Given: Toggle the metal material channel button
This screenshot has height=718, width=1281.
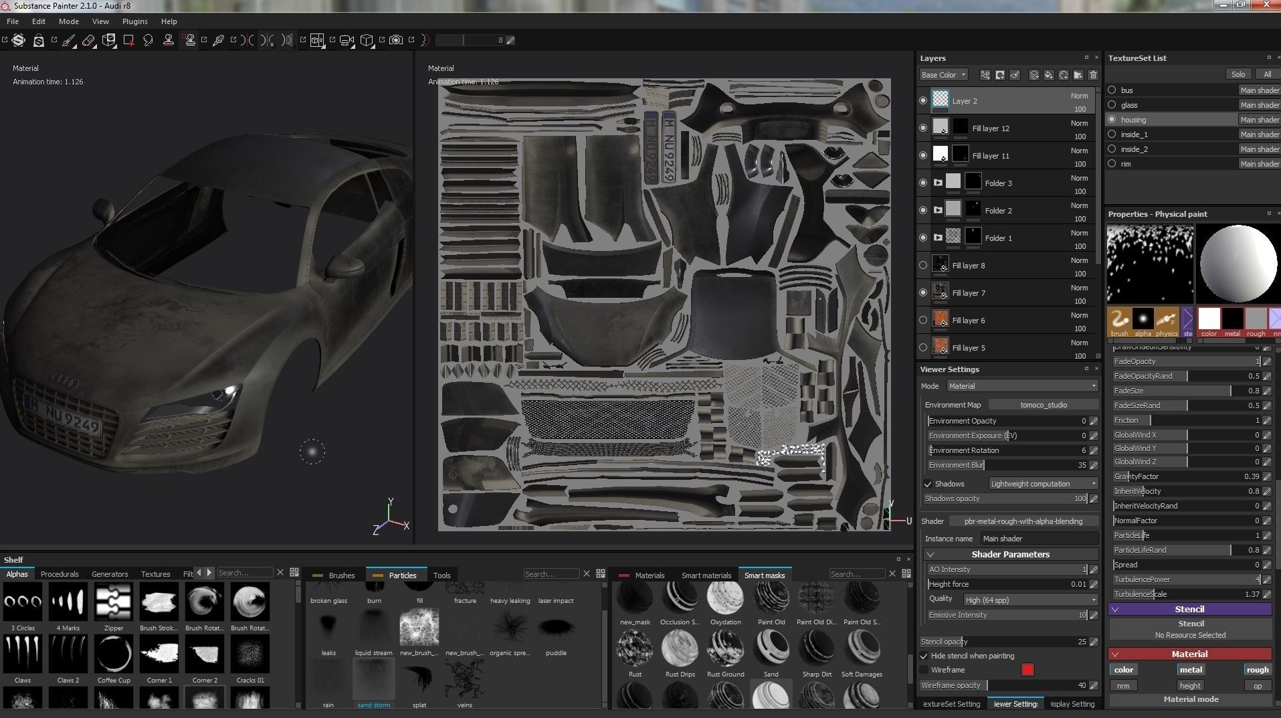Looking at the screenshot, I should [1191, 669].
